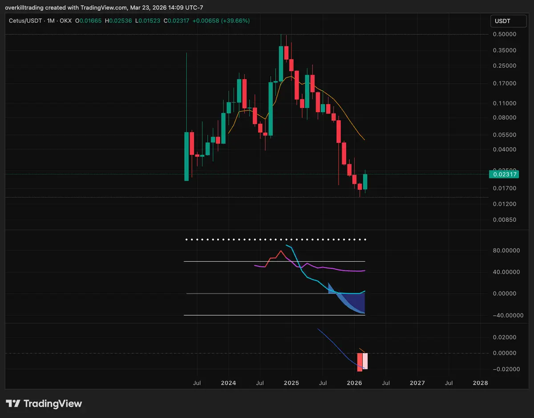Image resolution: width=534 pixels, height=418 pixels.
Task: Click the 0.25000 price axis label
Action: (x=504, y=65)
